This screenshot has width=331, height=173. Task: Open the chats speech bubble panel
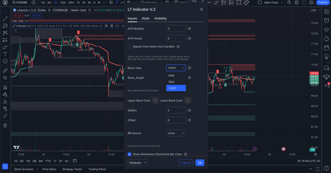[x=326, y=68]
